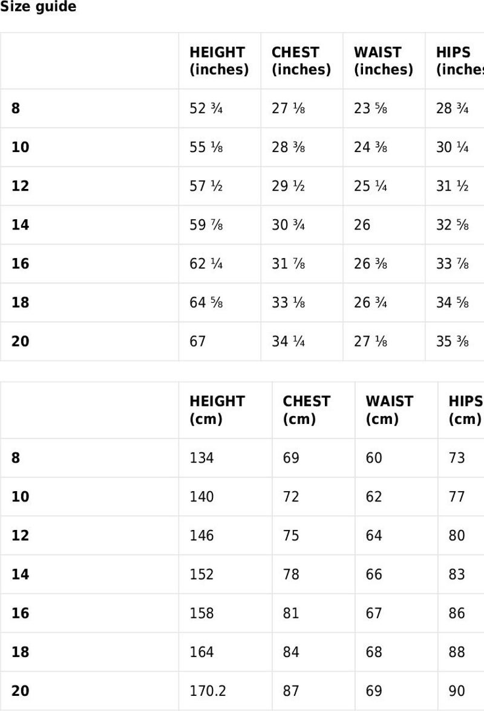Click height value 134 for size 8
The height and width of the screenshot is (711, 484).
tap(201, 457)
